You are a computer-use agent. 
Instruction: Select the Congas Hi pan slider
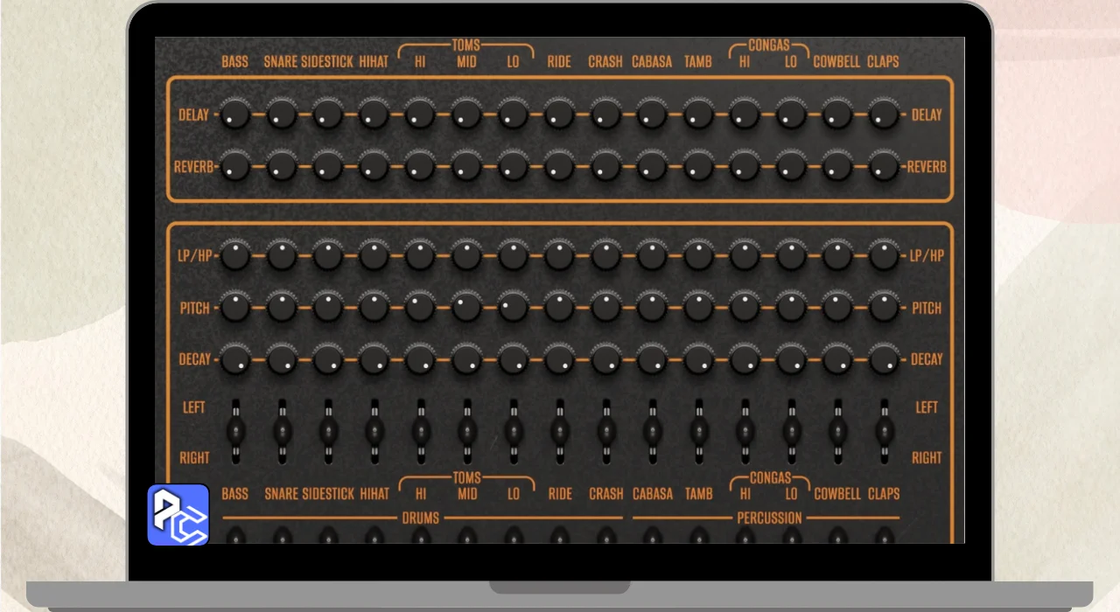coord(745,431)
